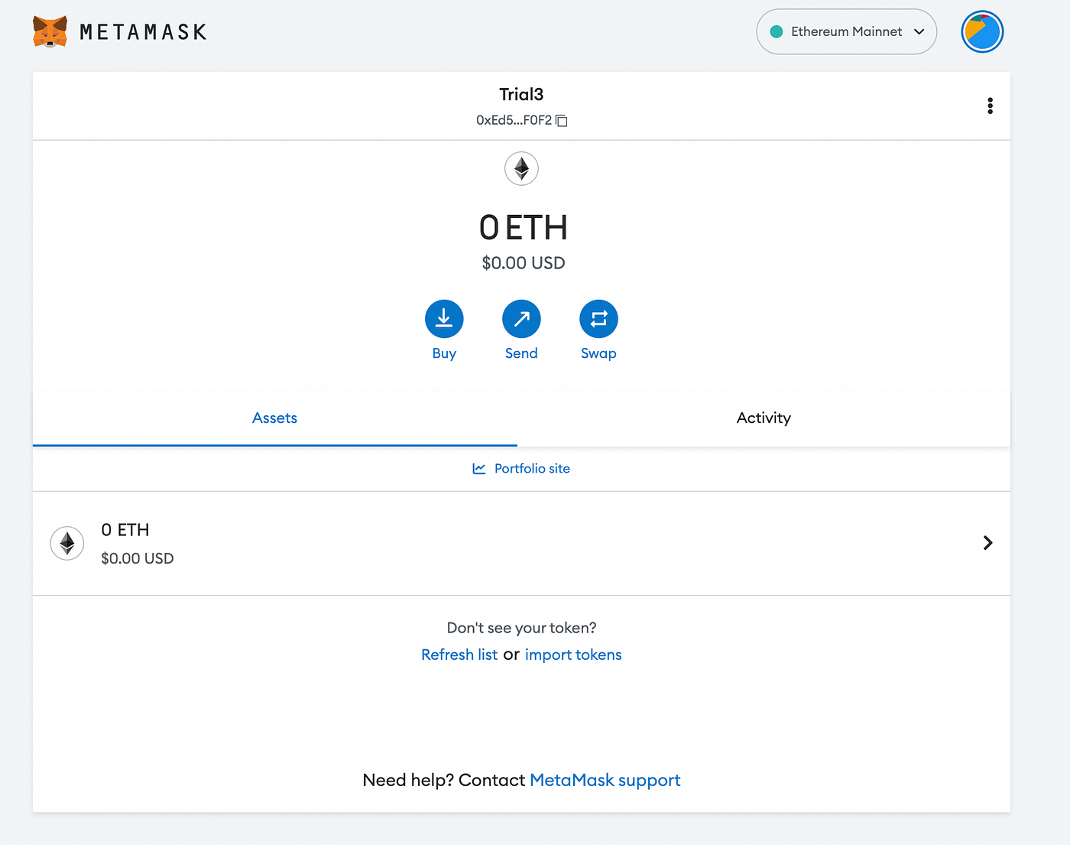Open the MetaMask support link

coord(605,780)
